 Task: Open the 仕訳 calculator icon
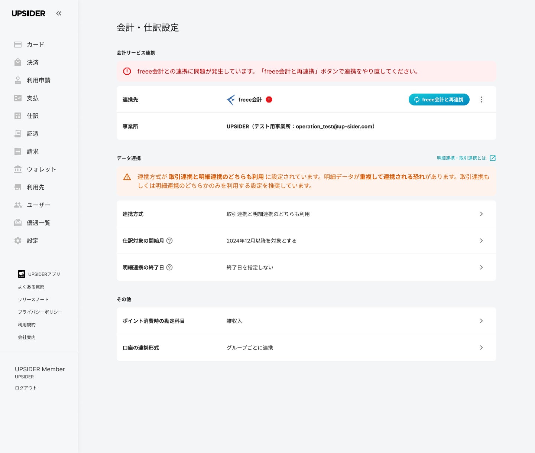[x=18, y=116]
